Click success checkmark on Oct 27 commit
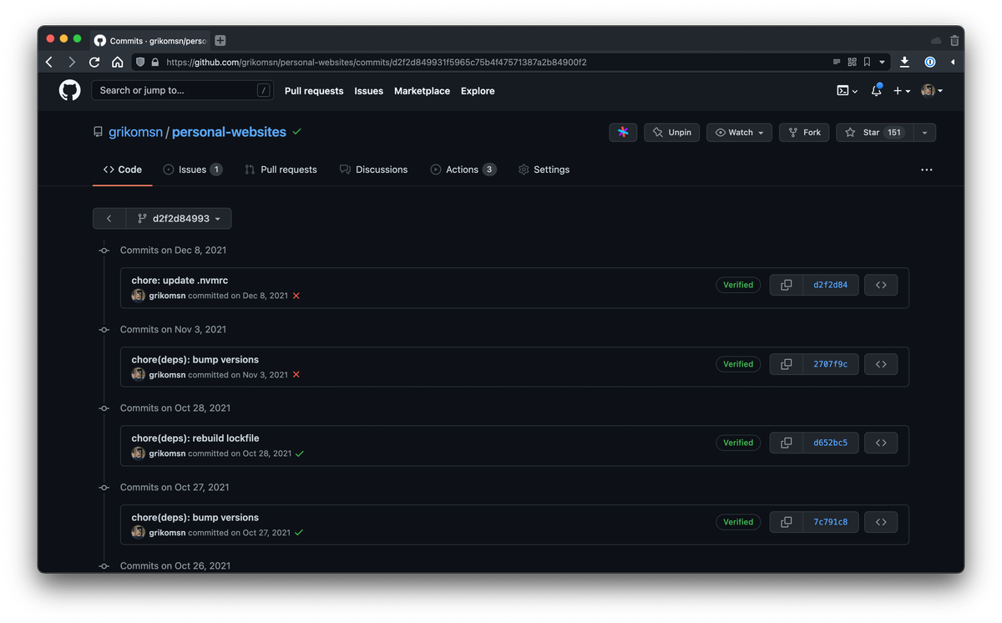 pos(299,533)
